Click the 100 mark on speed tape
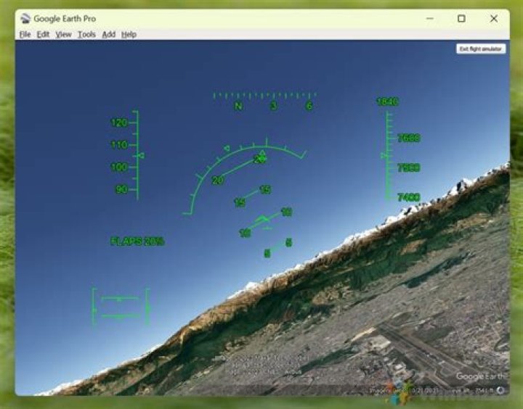This screenshot has height=409, width=523. coord(118,167)
